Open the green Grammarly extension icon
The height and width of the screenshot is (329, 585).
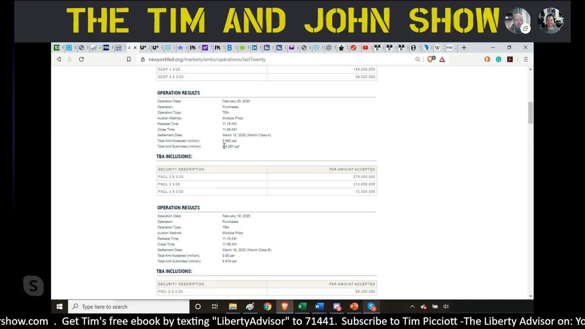[499, 59]
